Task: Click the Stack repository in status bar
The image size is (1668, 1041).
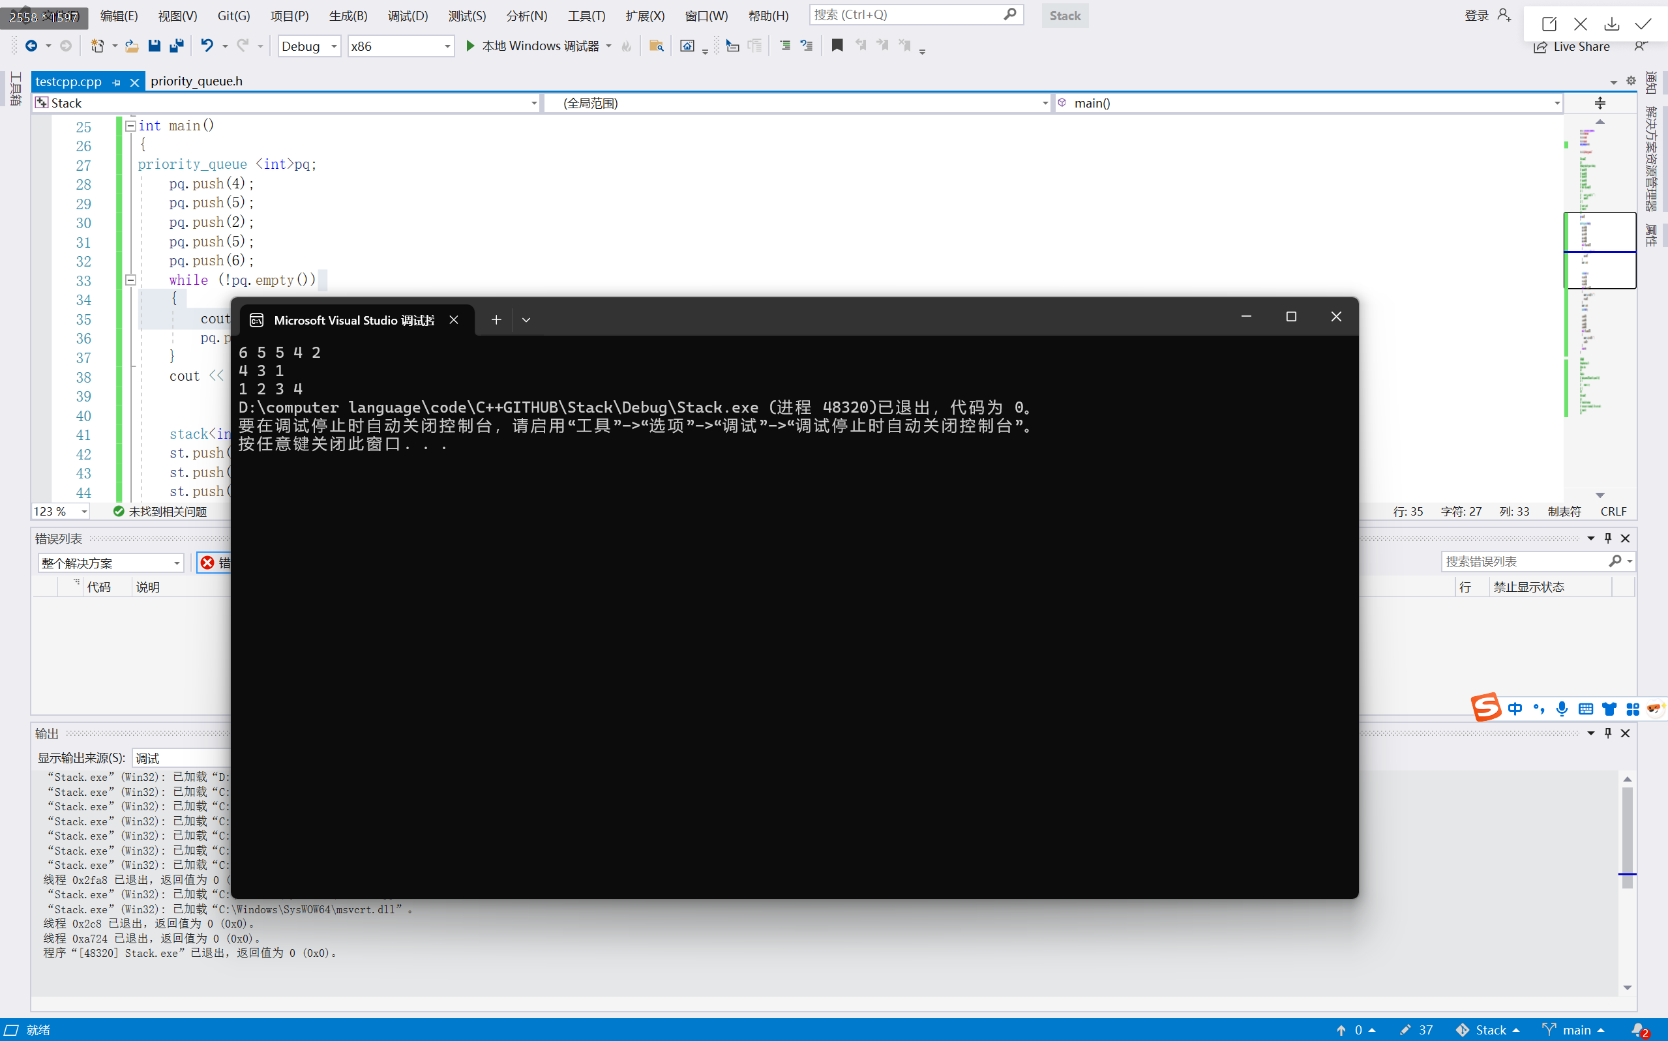Action: point(1487,1030)
